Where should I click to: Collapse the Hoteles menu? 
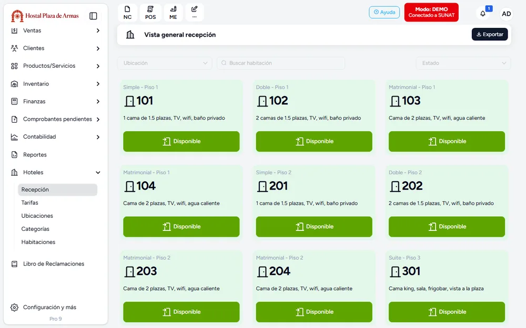tap(55, 172)
